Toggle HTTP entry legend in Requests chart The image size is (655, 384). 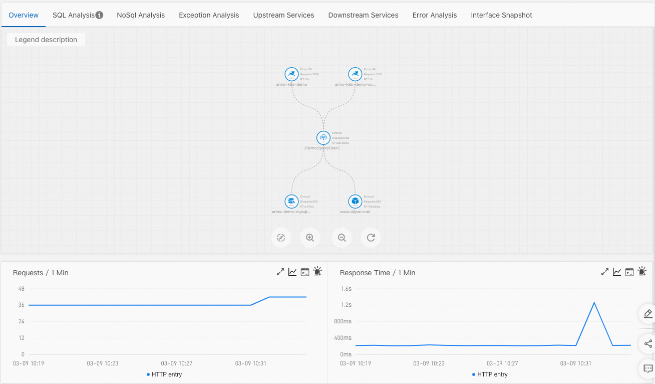tap(164, 374)
